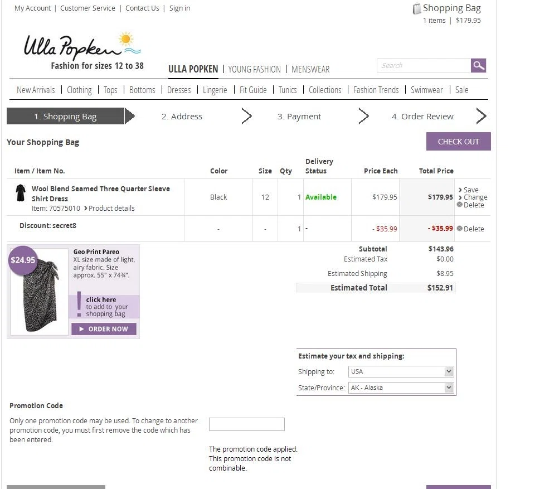Open the Shipping to country dropdown

click(401, 371)
